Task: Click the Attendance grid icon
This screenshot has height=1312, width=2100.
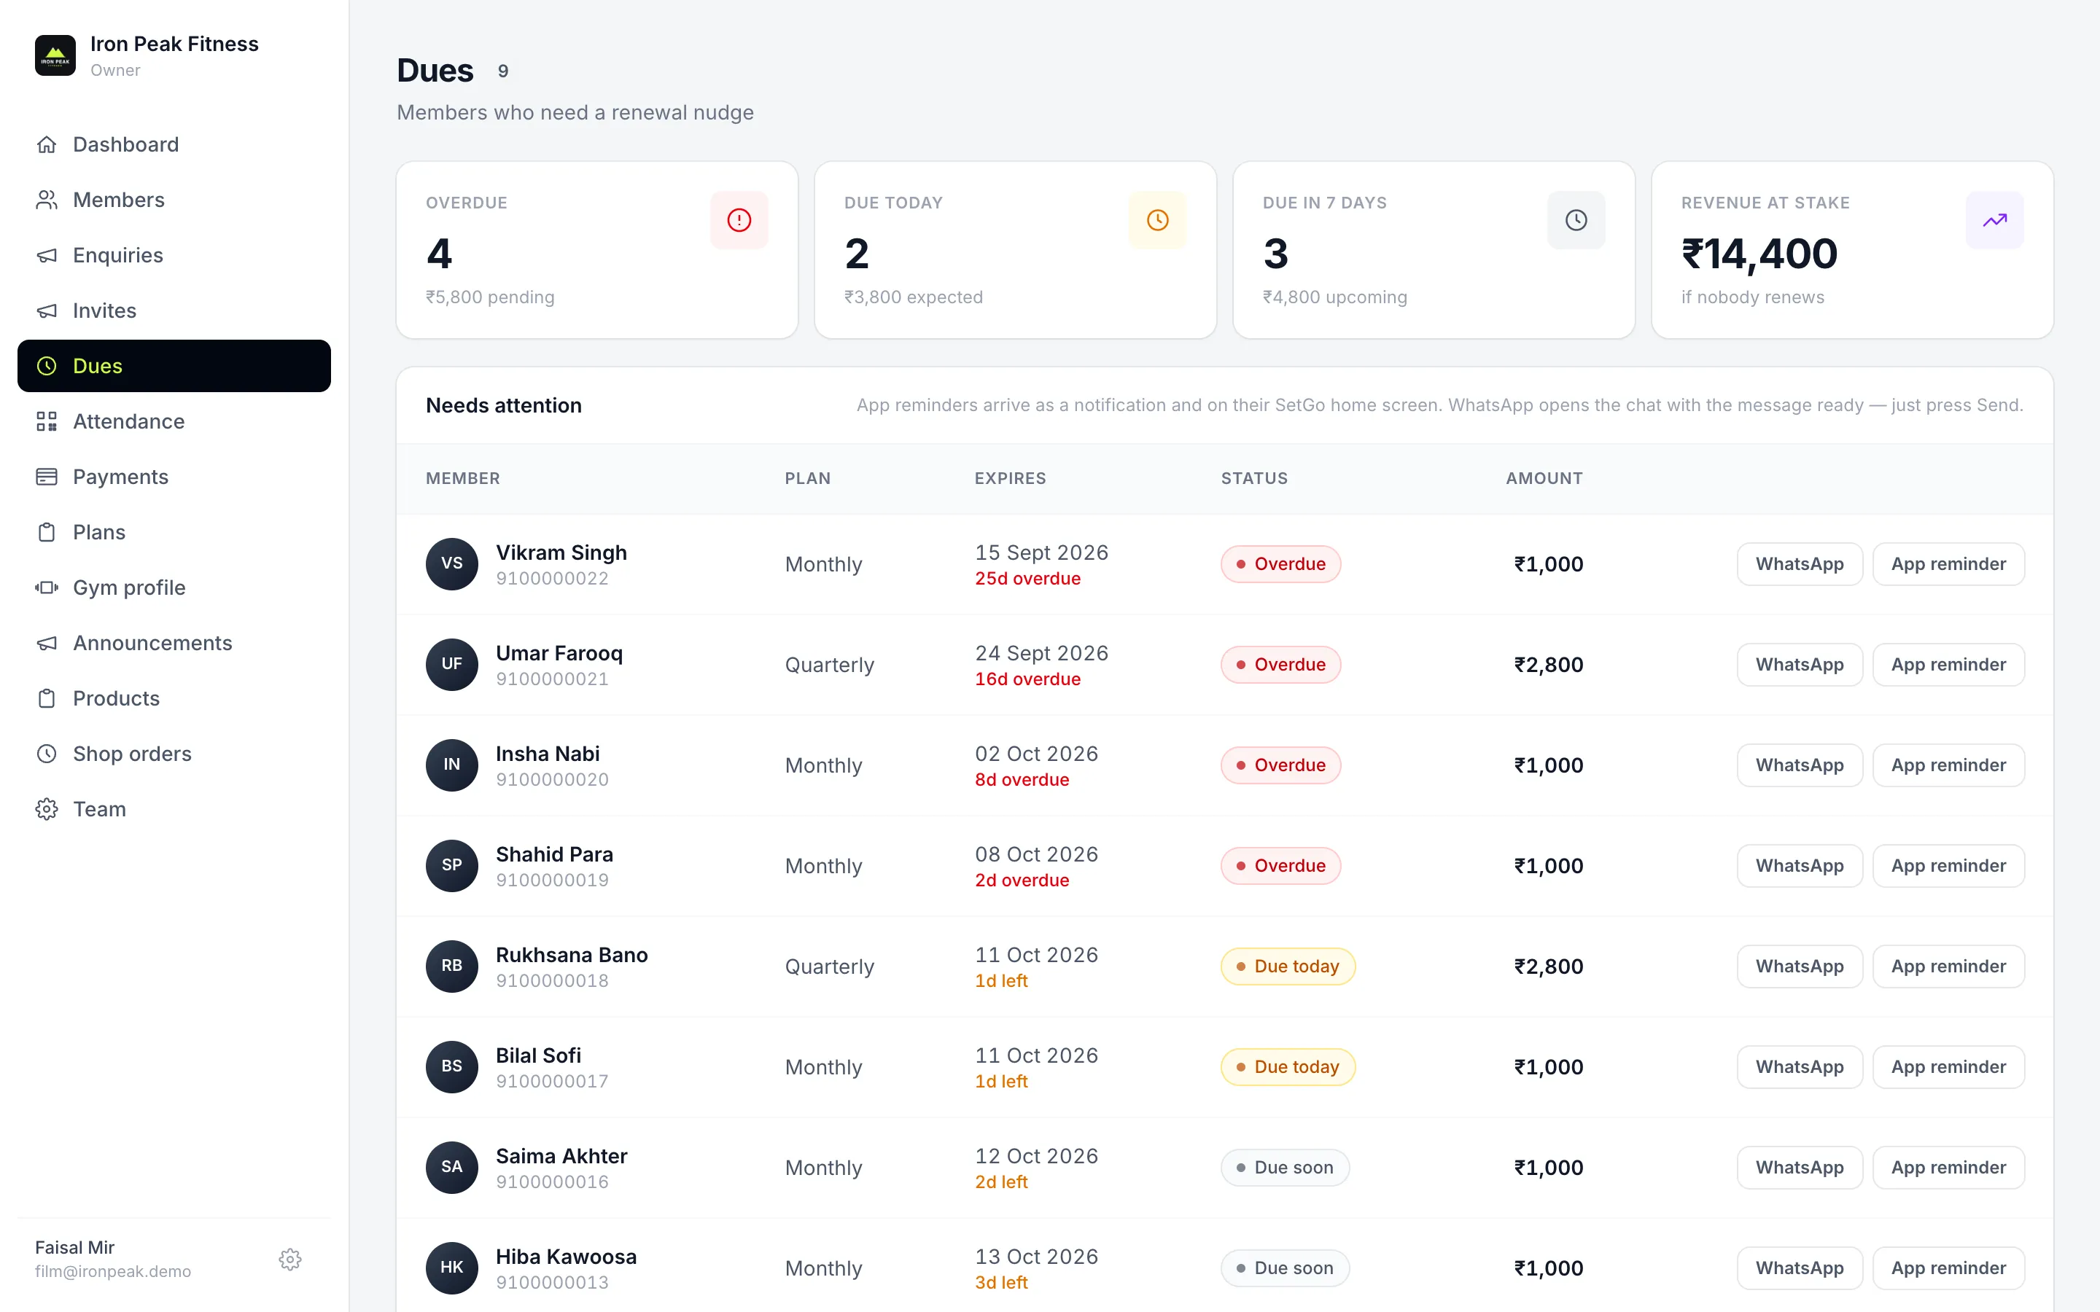Action: [47, 422]
